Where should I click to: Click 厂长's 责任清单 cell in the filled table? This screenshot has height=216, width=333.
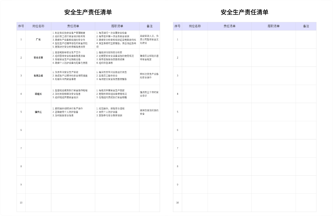[73, 40]
